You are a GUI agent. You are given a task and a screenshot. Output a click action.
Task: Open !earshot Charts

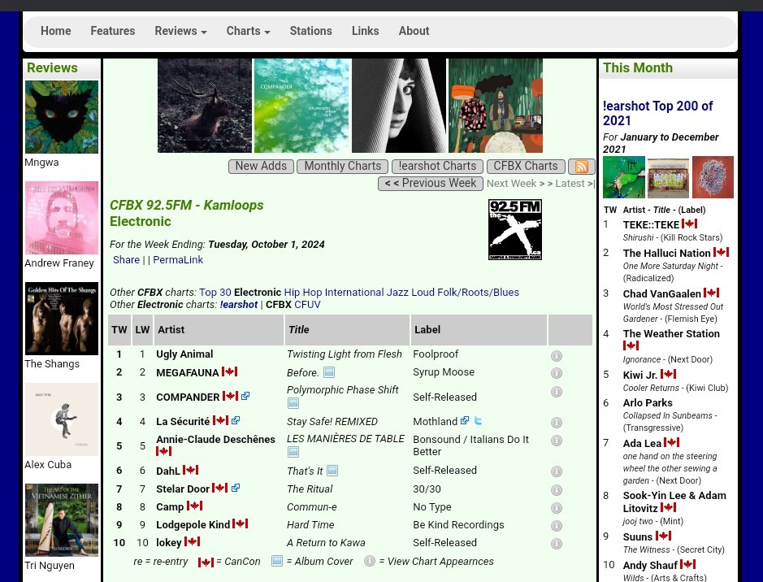(x=437, y=167)
